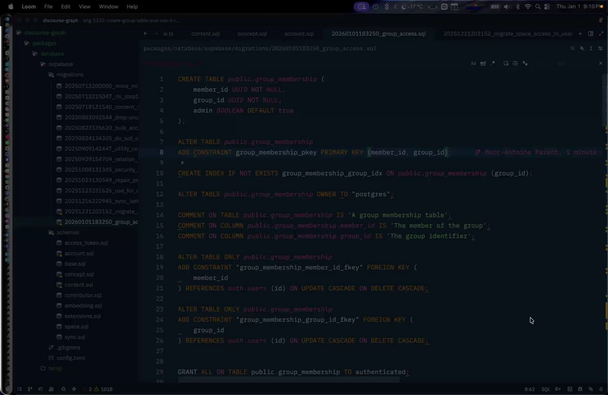Switch to the account.sql tab

coord(299,34)
